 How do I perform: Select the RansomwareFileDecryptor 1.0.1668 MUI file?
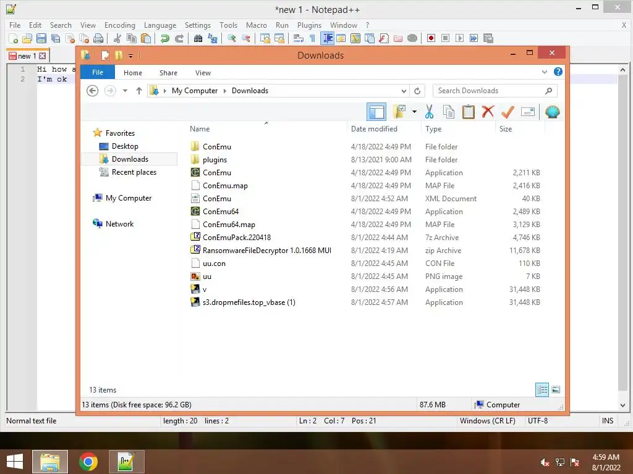[x=267, y=251]
